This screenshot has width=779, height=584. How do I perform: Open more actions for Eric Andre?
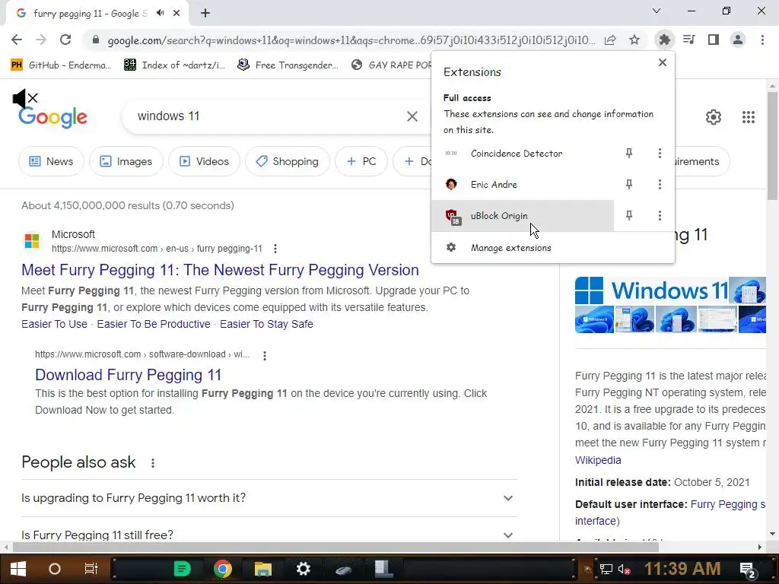coord(660,184)
